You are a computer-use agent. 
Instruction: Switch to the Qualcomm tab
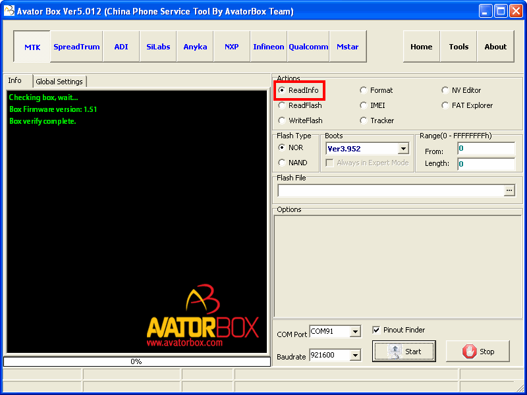point(308,46)
